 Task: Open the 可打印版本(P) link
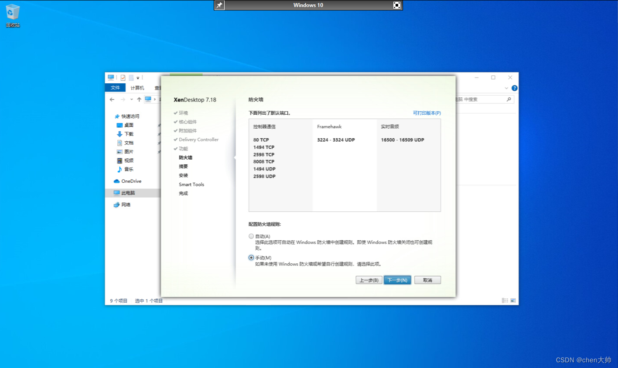coord(427,113)
